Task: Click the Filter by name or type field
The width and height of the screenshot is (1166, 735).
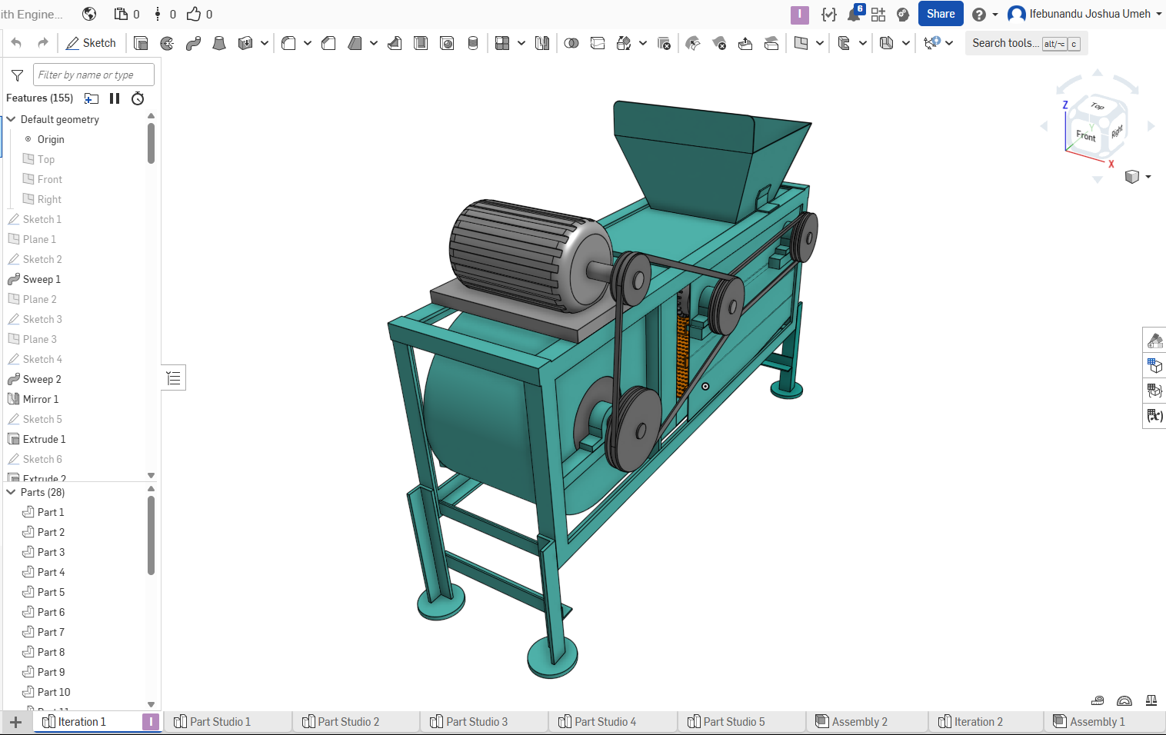Action: pyautogui.click(x=93, y=75)
